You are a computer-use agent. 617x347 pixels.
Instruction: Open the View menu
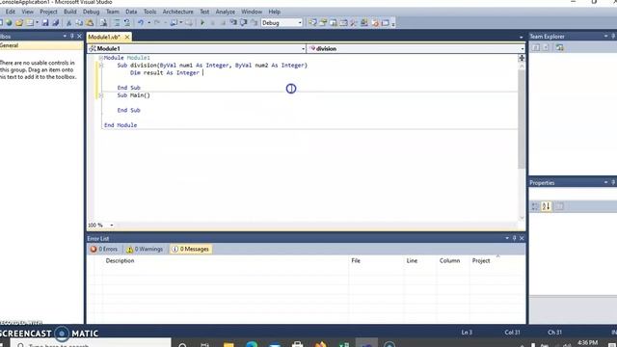click(28, 12)
